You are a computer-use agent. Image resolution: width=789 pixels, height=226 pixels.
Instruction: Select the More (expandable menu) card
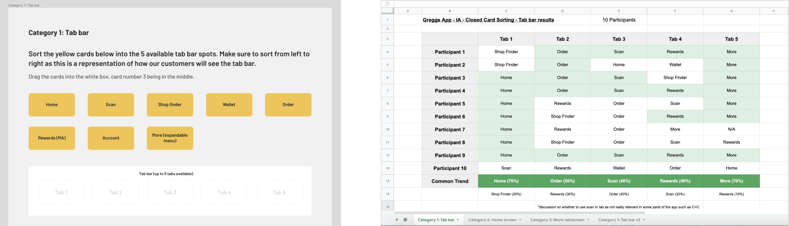coord(170,138)
